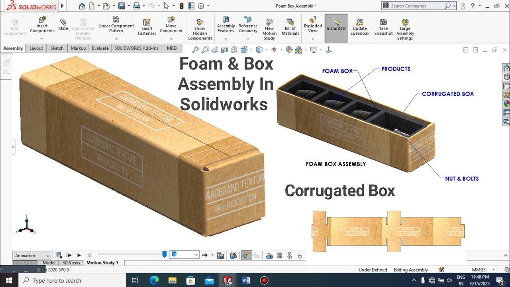Click Show Hidden Components
510x287 pixels.
200,29
